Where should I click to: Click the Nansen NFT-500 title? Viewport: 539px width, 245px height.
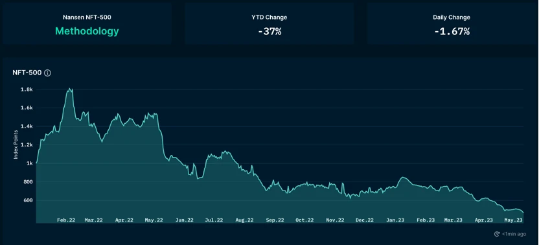[87, 17]
